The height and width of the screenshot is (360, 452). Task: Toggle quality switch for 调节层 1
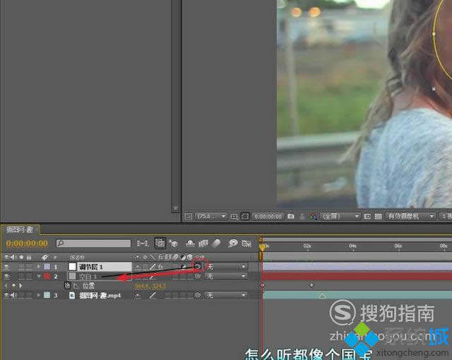[153, 267]
